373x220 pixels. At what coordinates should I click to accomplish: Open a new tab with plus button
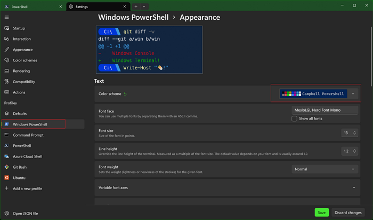pos(136,6)
